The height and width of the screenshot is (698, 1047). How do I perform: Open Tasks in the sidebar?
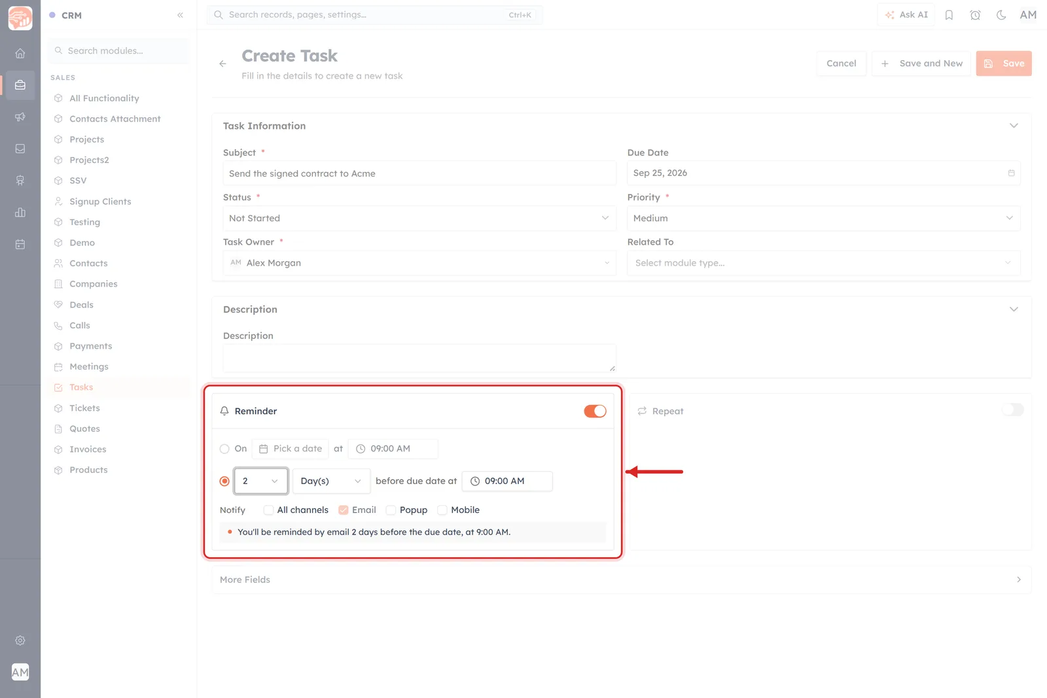point(82,387)
